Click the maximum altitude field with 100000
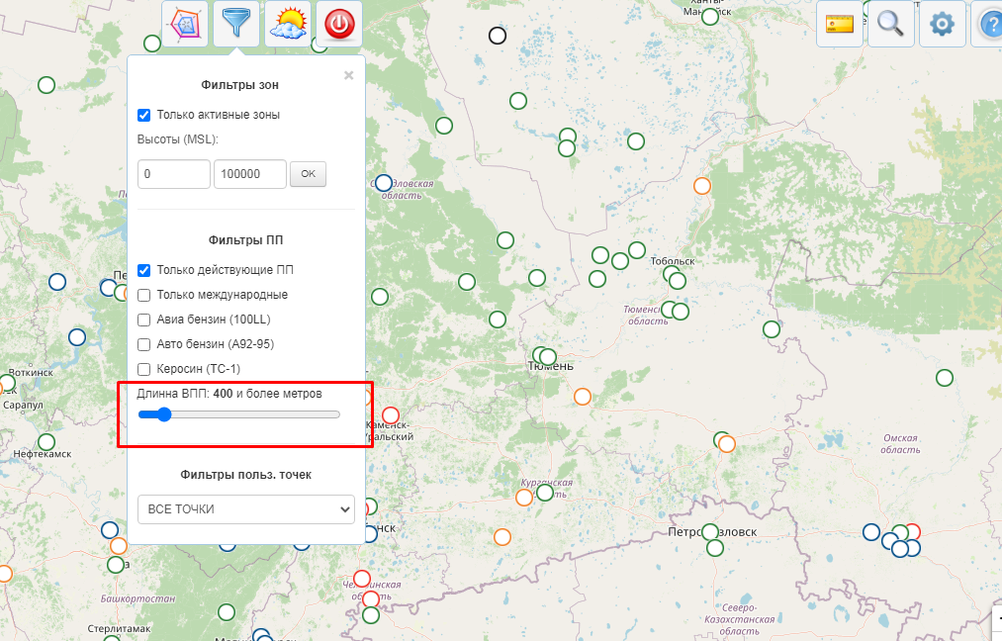 tap(249, 174)
